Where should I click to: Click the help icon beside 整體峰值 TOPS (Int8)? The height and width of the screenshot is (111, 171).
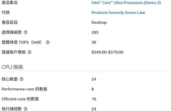tap(48, 42)
